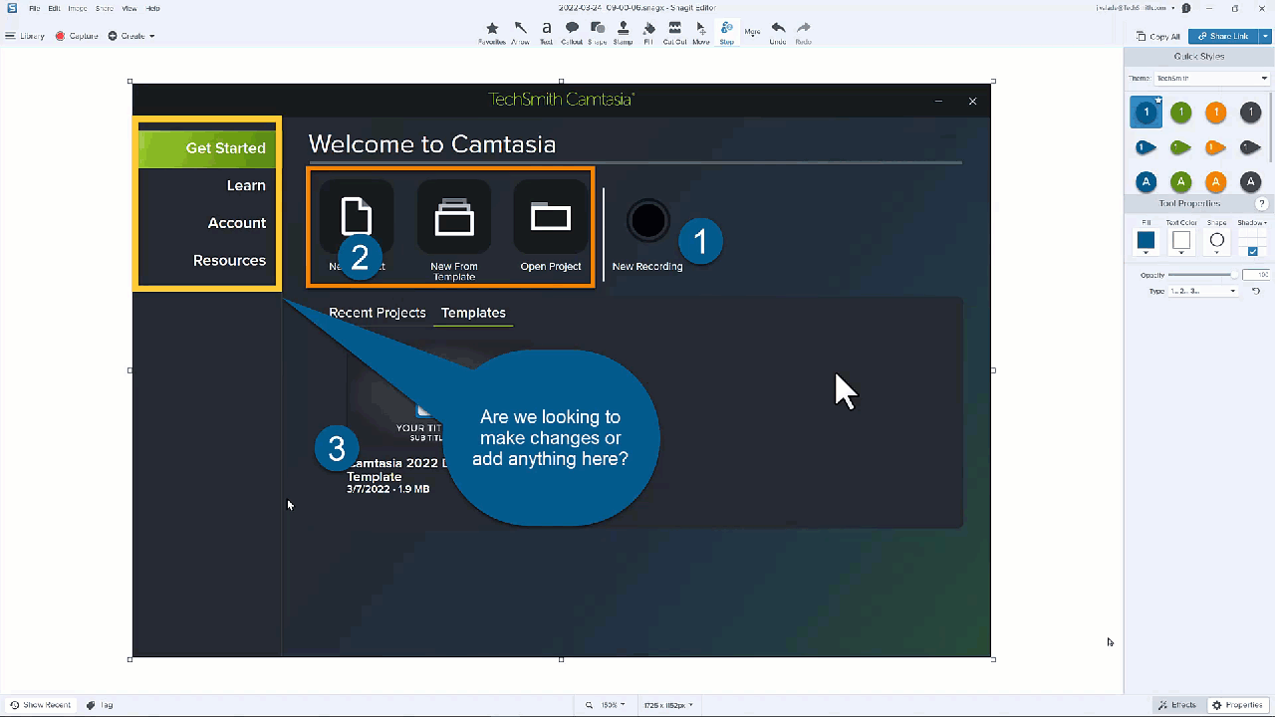Screen dimensions: 1275x717
Task: Select the Arrow tool
Action: pos(520,33)
